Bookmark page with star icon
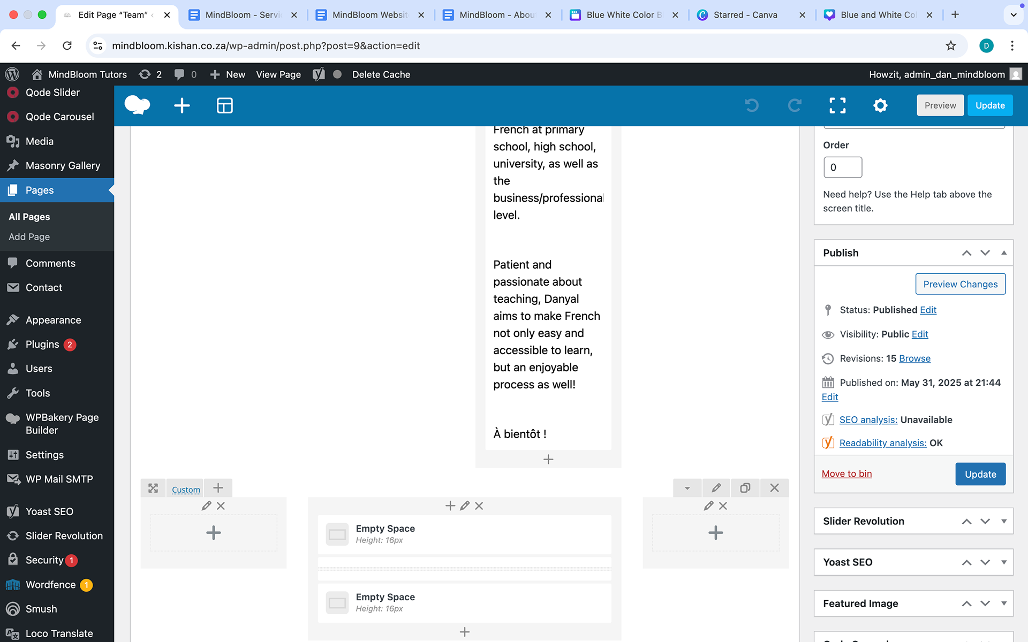The height and width of the screenshot is (642, 1028). click(951, 45)
